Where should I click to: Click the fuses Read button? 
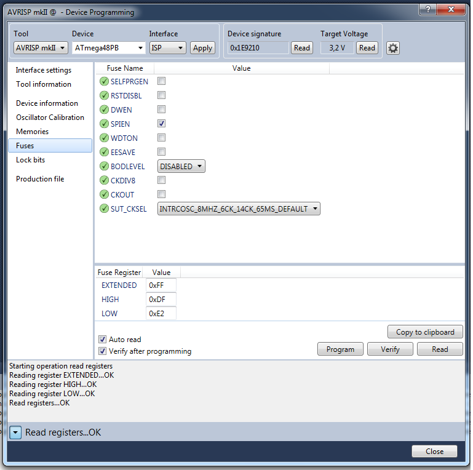tap(440, 349)
